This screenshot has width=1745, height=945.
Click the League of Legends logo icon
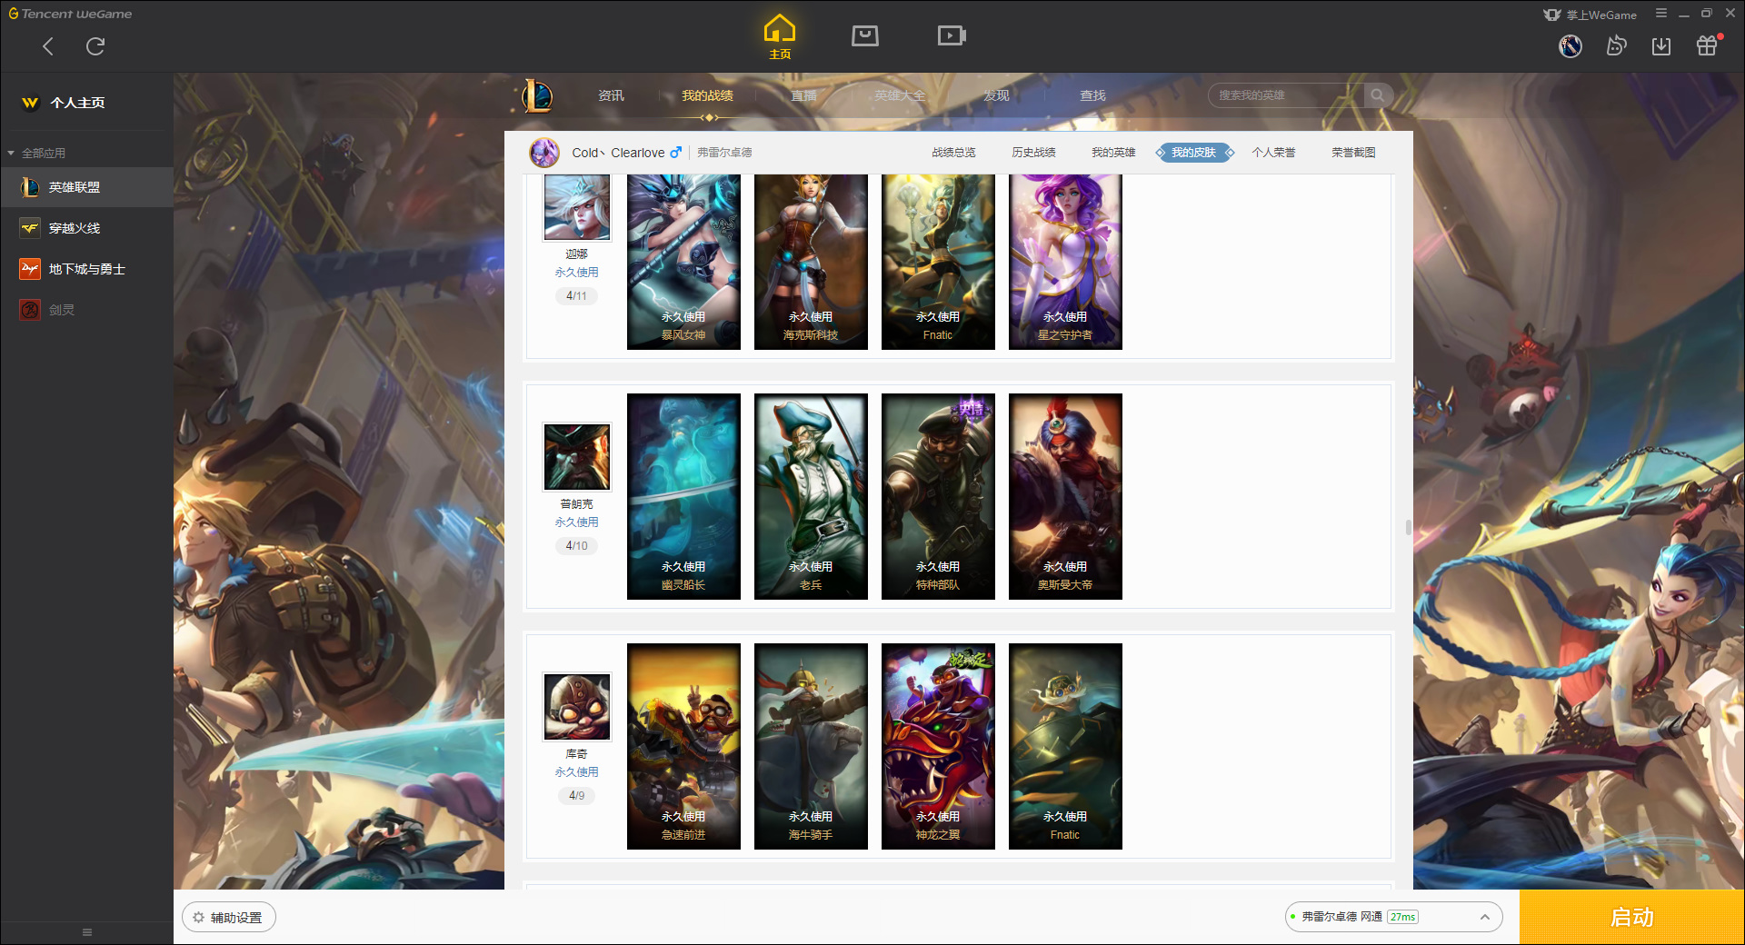[537, 95]
